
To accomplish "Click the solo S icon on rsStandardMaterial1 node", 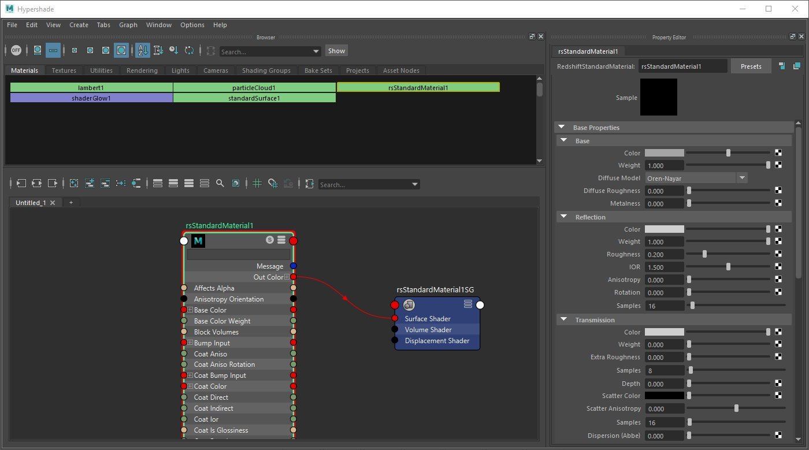I will (270, 240).
